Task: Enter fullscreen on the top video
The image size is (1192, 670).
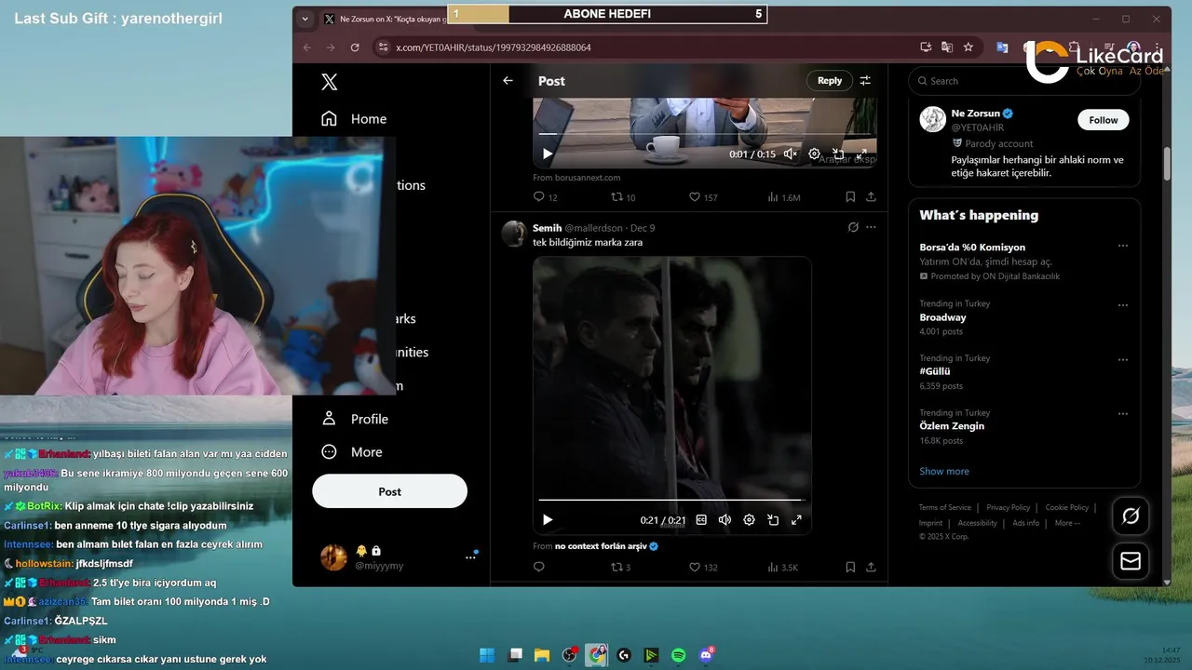Action: (862, 154)
